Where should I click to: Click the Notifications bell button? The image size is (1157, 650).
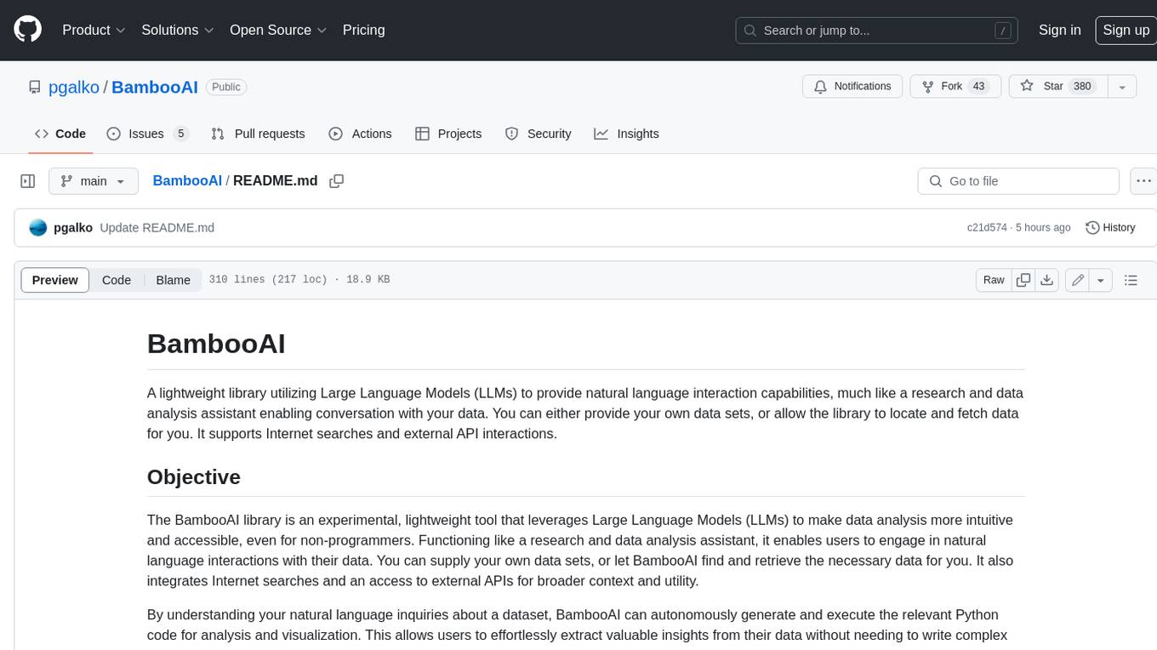852,87
